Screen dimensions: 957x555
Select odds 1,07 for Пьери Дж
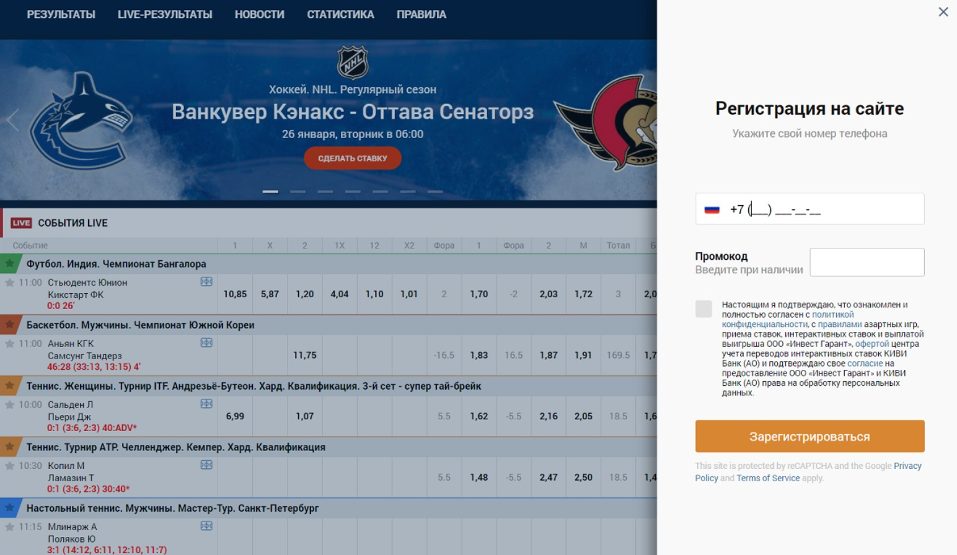coord(304,416)
